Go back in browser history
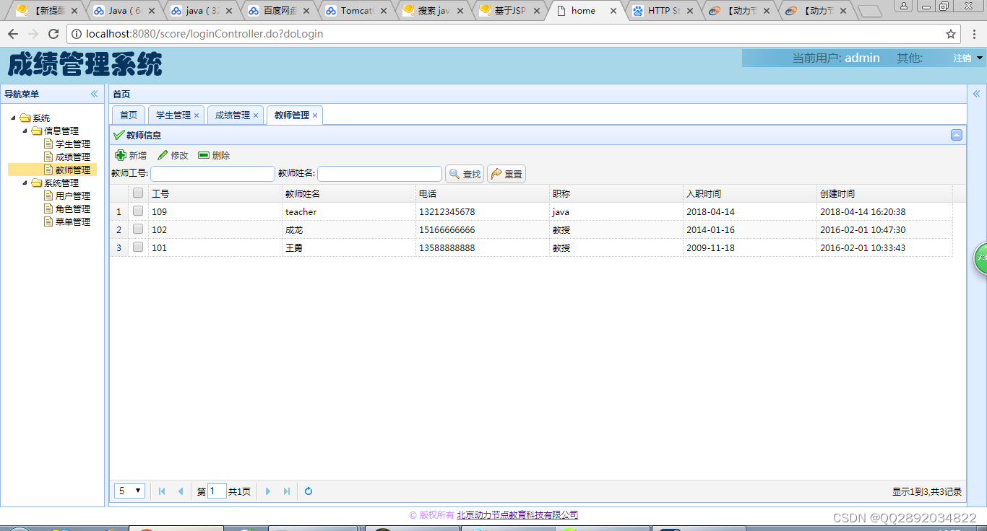 click(13, 34)
